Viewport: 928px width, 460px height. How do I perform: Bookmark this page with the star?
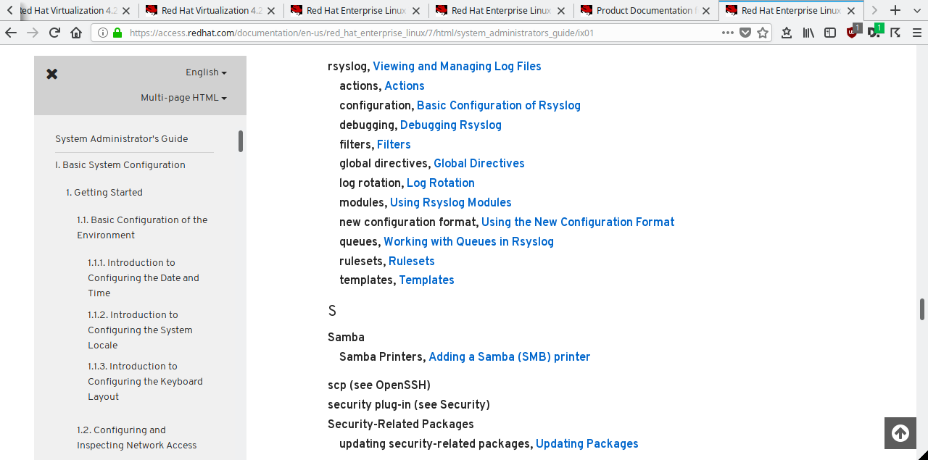tap(763, 33)
